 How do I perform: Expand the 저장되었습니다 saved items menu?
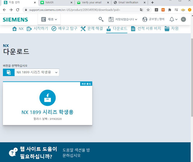(123, 19)
